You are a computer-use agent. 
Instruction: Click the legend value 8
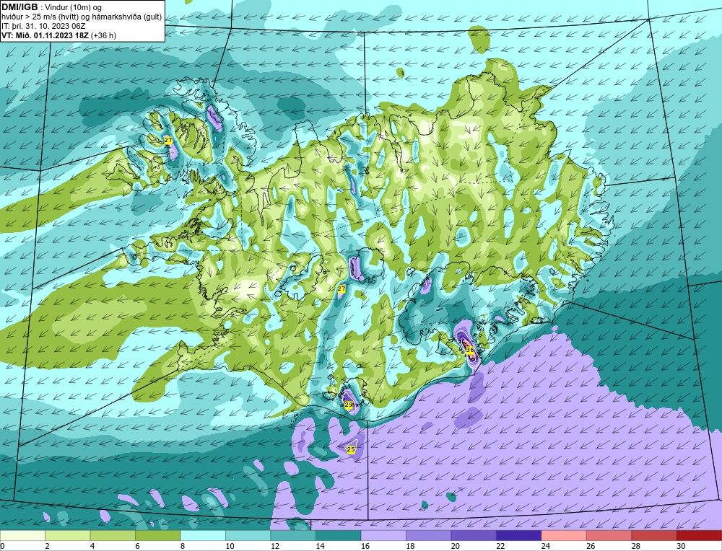[x=183, y=546]
